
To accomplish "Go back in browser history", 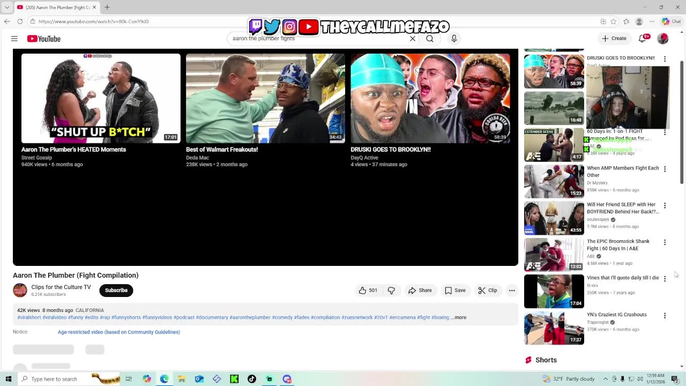I will point(7,21).
